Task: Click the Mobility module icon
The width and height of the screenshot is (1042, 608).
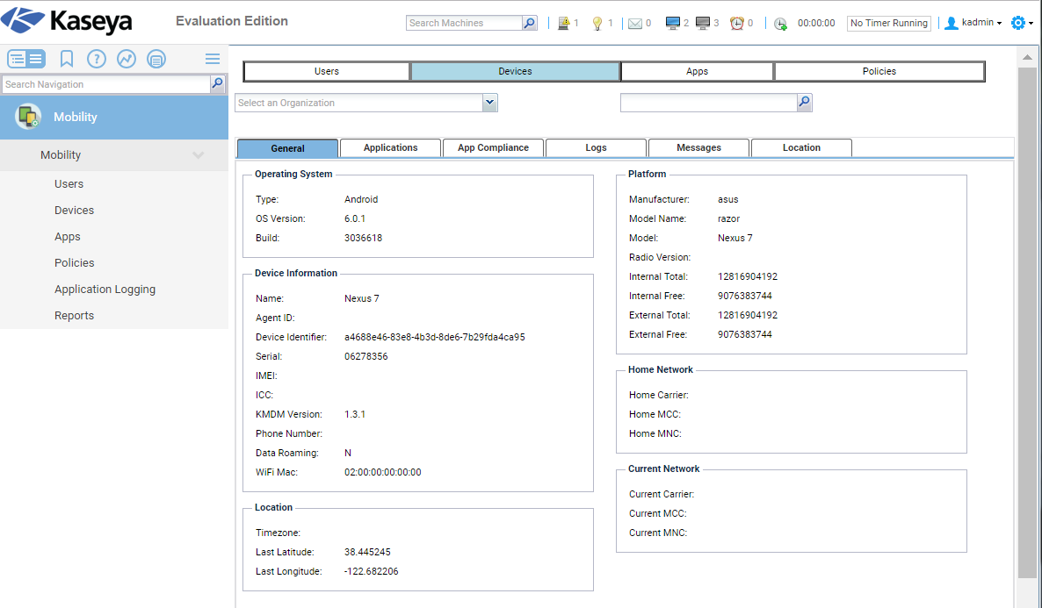Action: click(29, 117)
